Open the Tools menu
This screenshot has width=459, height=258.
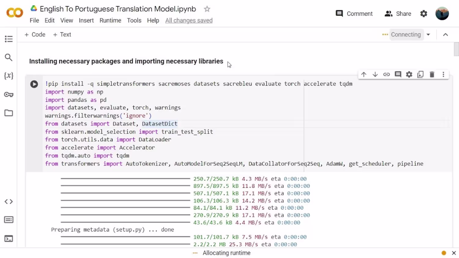pyautogui.click(x=134, y=20)
